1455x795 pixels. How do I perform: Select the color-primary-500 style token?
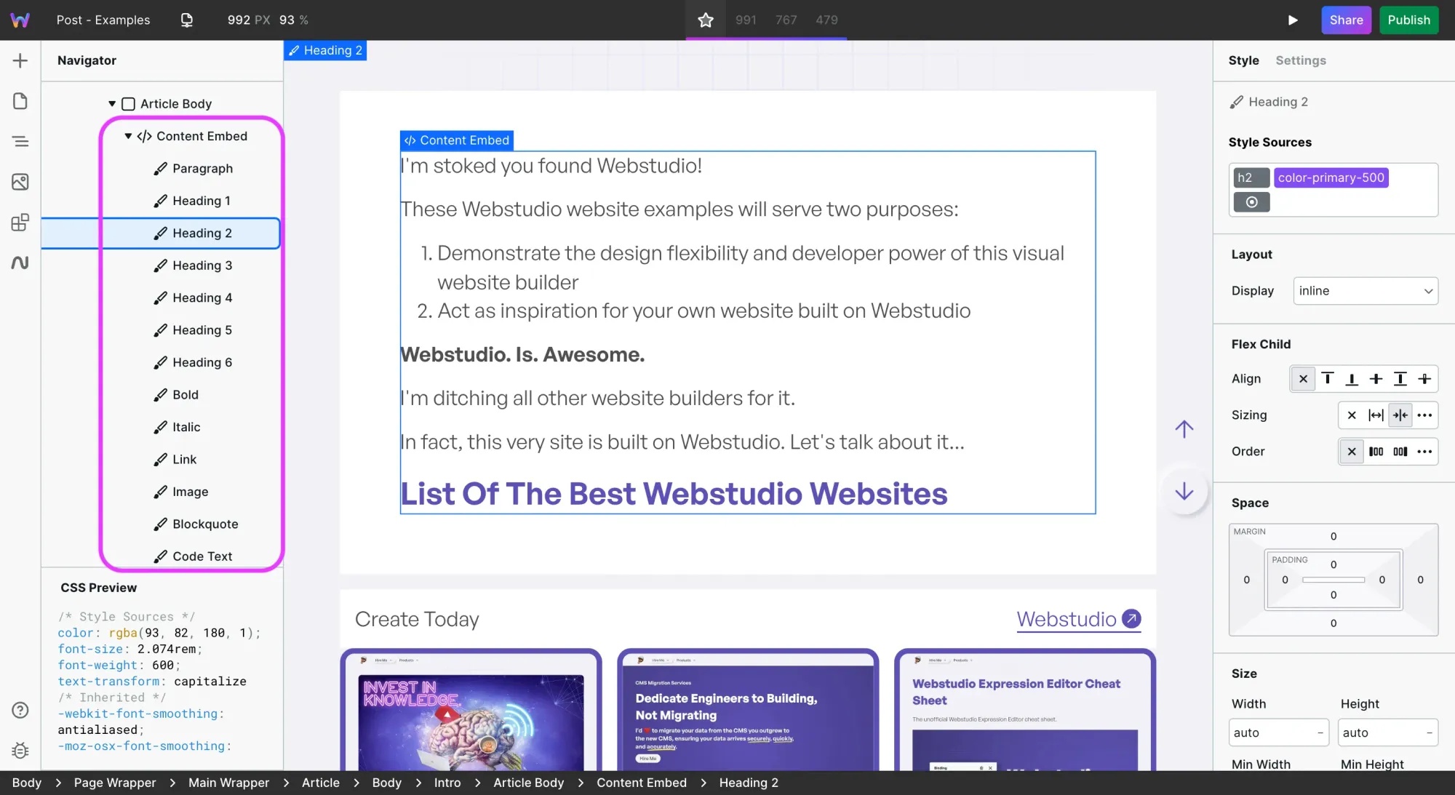pyautogui.click(x=1331, y=177)
